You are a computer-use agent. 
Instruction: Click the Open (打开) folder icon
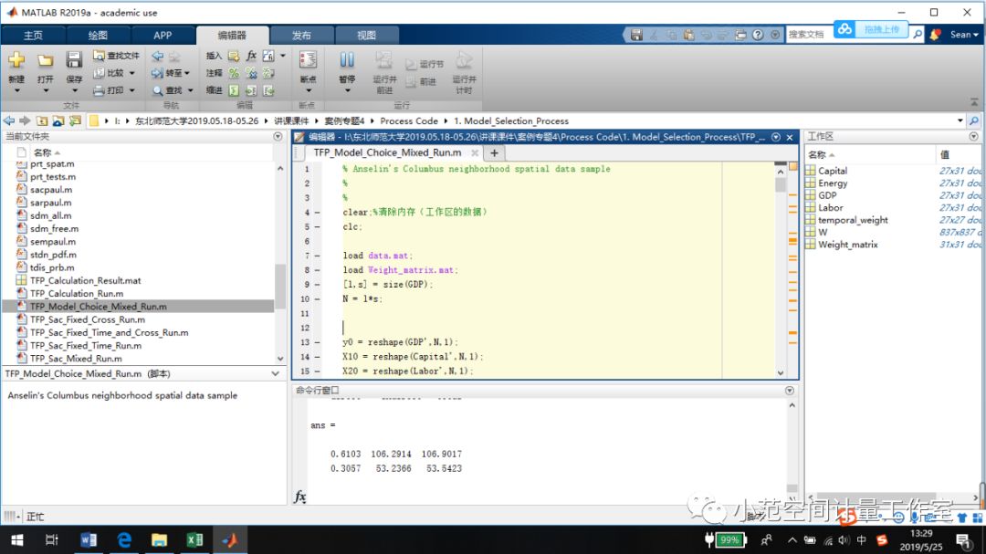tap(45, 60)
